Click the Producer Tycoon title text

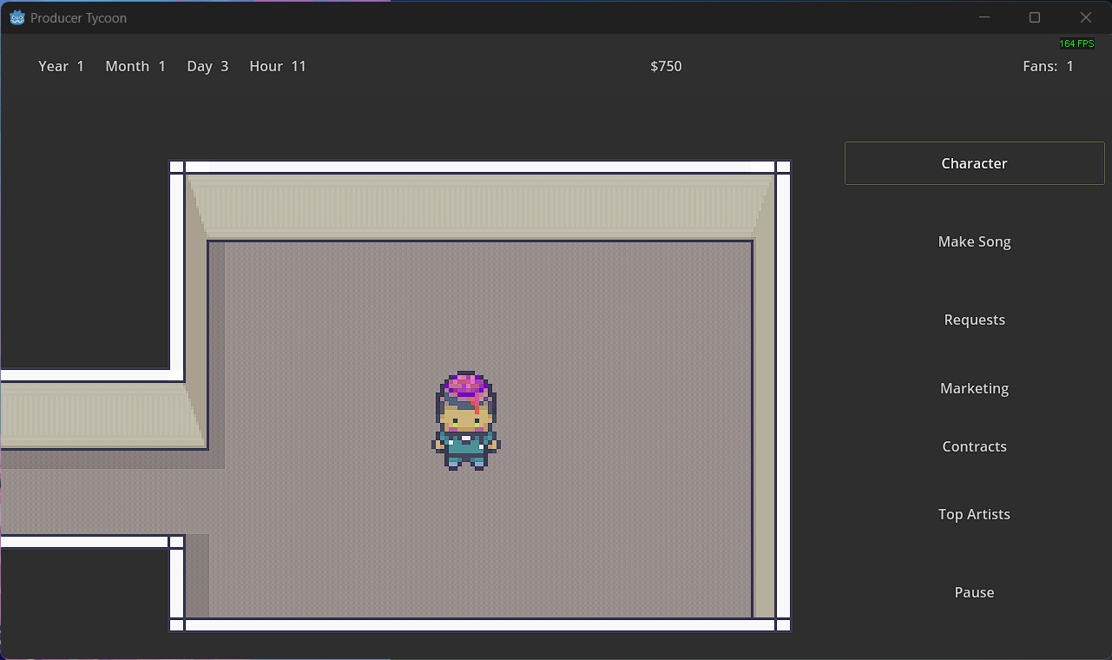(79, 17)
